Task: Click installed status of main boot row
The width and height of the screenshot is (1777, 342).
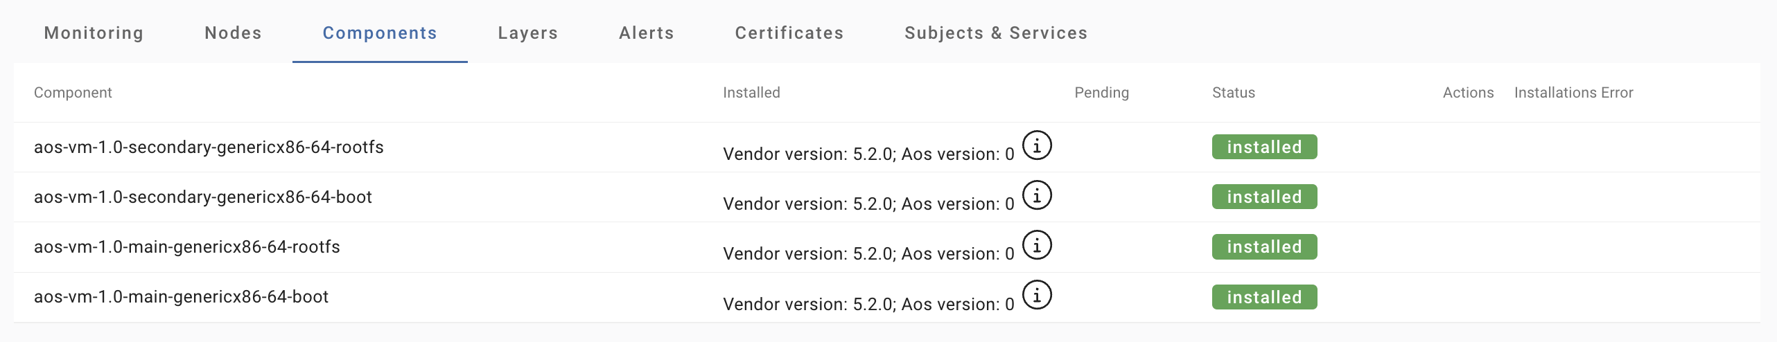Action: click(1264, 297)
